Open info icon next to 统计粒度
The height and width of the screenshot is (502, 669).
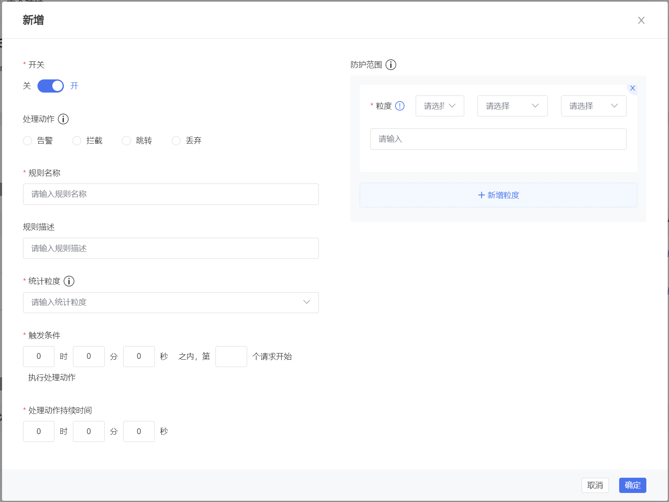click(x=69, y=281)
